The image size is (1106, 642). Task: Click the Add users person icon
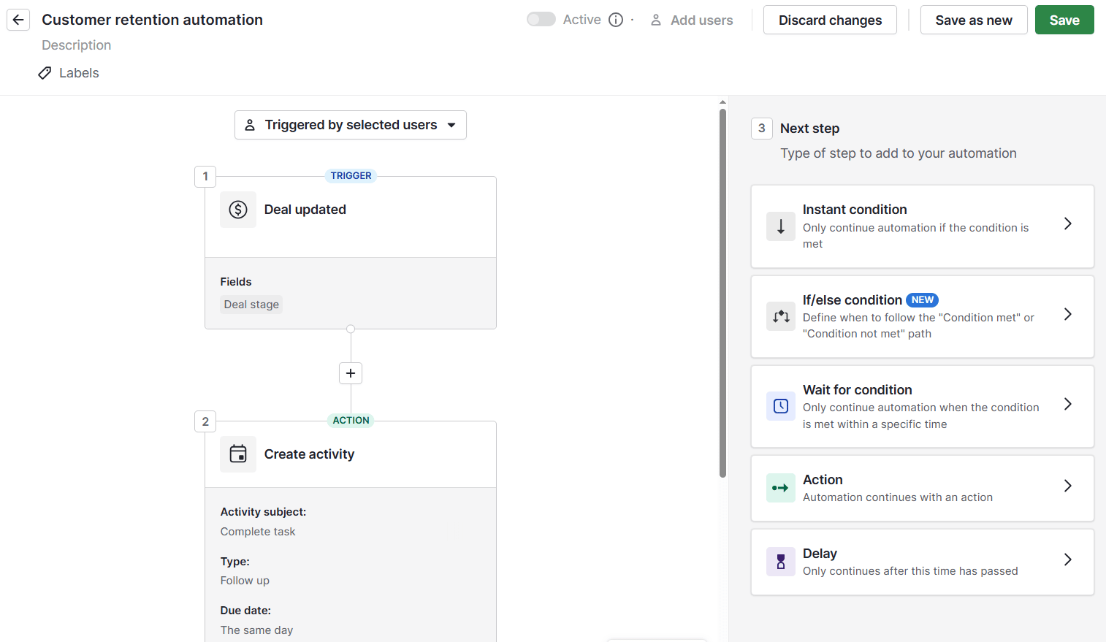coord(656,20)
